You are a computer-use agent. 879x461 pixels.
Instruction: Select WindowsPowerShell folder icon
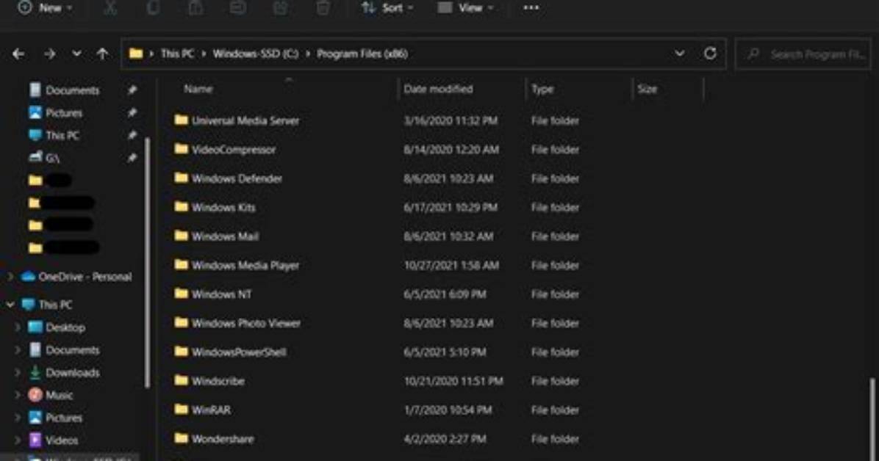coord(181,352)
